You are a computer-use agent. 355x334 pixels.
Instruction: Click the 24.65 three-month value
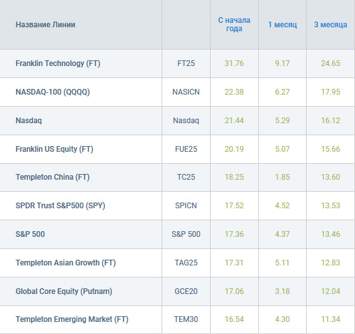click(331, 63)
